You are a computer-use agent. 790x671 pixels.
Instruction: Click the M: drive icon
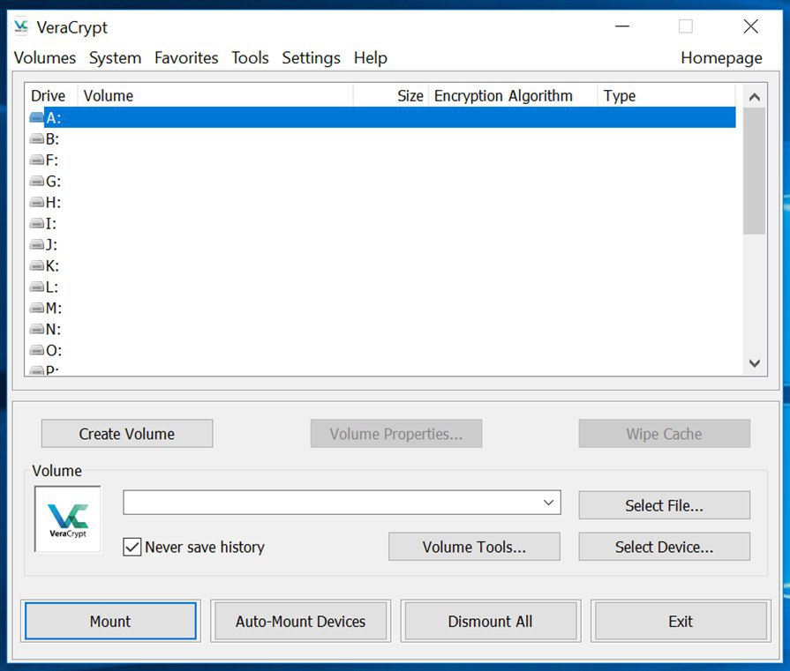click(x=36, y=308)
